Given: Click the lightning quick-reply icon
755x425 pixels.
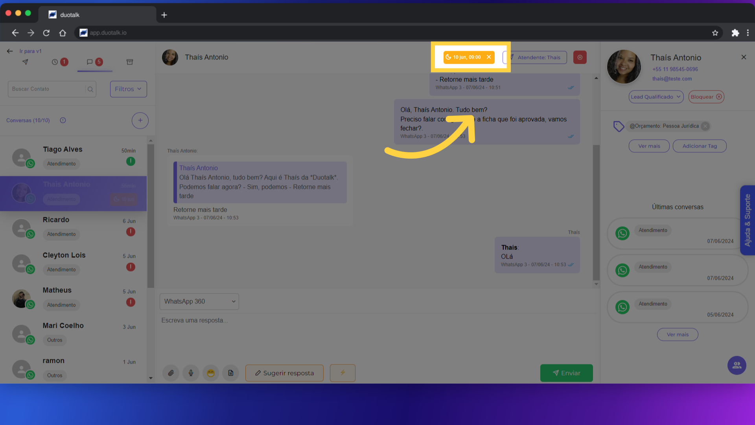Looking at the screenshot, I should [343, 373].
